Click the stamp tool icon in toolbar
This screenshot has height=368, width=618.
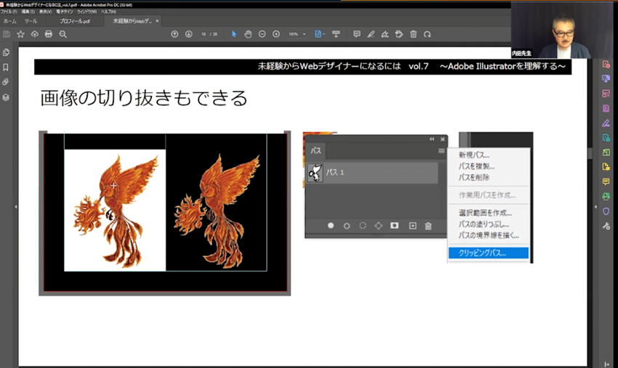(399, 34)
